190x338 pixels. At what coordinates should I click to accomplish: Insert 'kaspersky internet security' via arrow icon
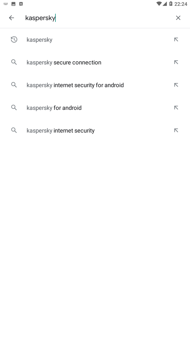pos(176,130)
